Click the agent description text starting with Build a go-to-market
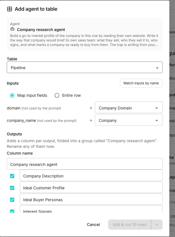Viewport: 175px width, 237px height. click(84, 40)
